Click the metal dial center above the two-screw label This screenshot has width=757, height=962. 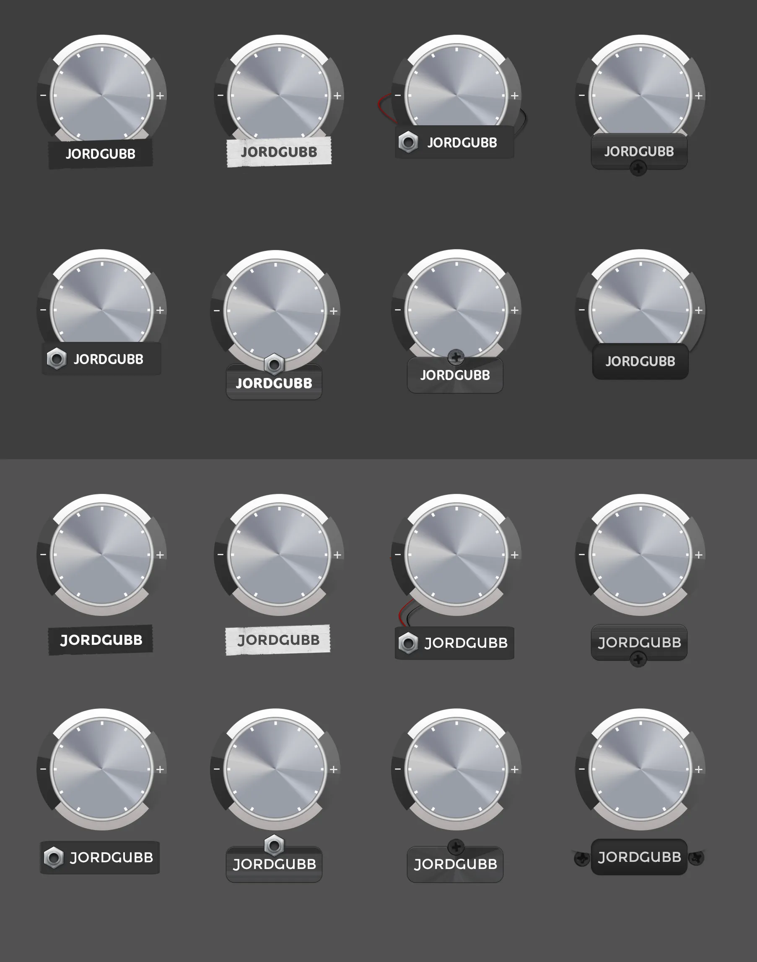(640, 769)
